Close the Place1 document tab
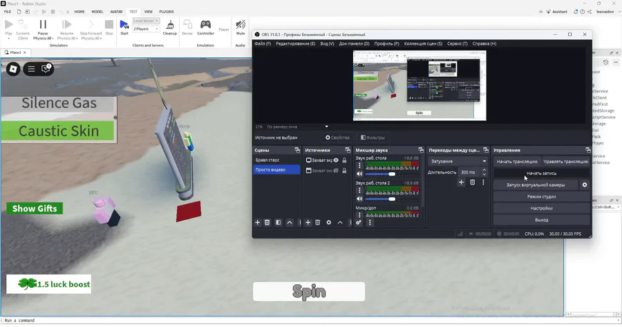This screenshot has height=327, width=622. click(25, 53)
